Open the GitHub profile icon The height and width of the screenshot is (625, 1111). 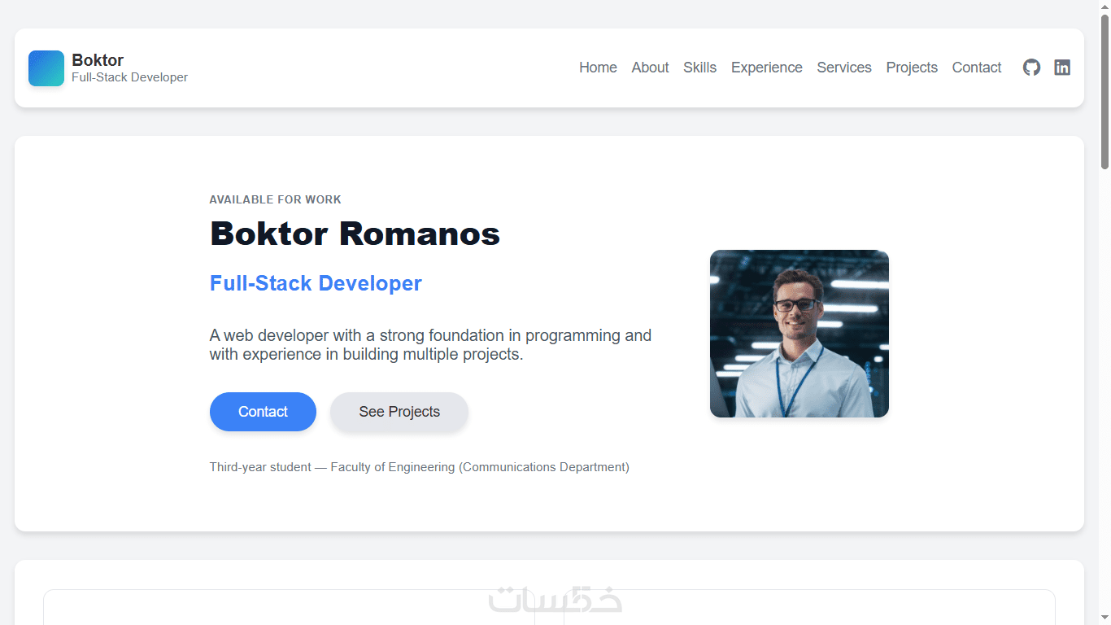coord(1031,68)
